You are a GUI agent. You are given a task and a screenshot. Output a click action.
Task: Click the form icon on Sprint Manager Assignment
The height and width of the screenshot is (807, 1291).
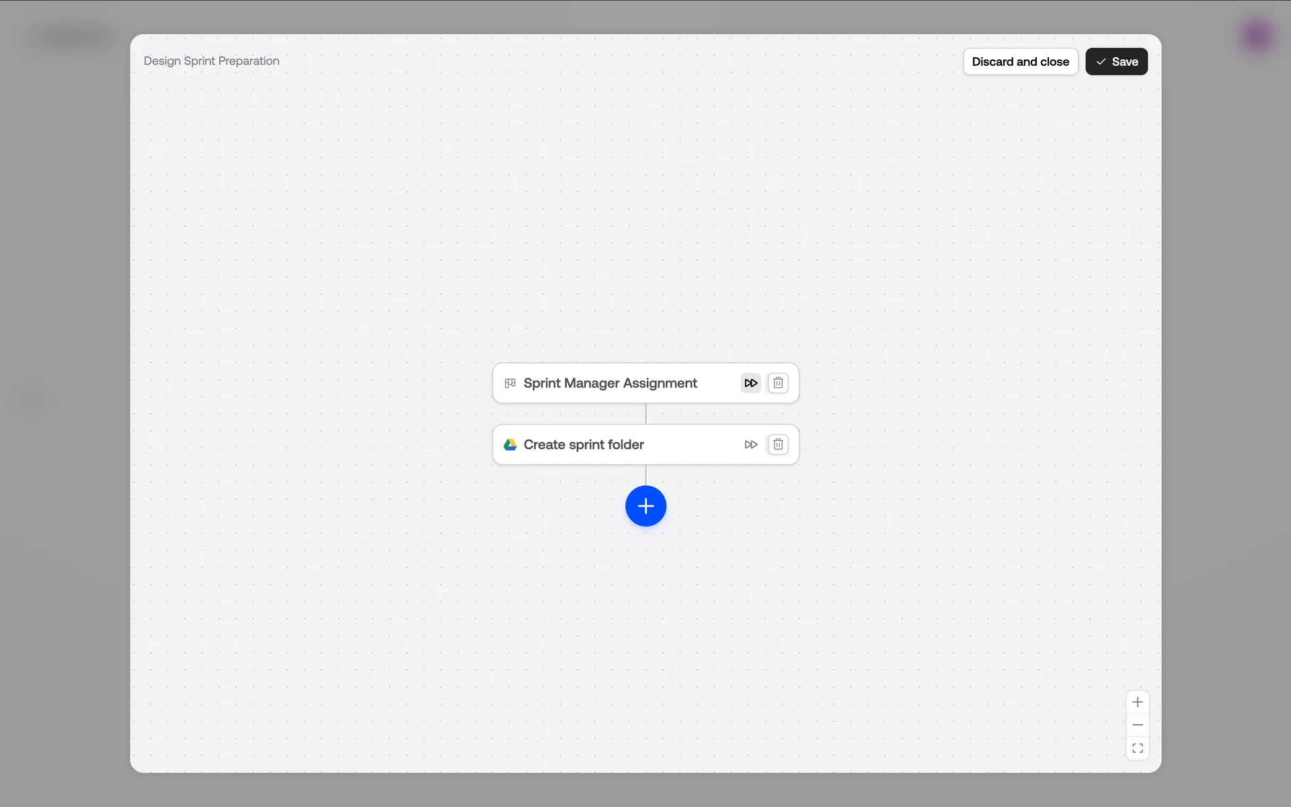[510, 383]
